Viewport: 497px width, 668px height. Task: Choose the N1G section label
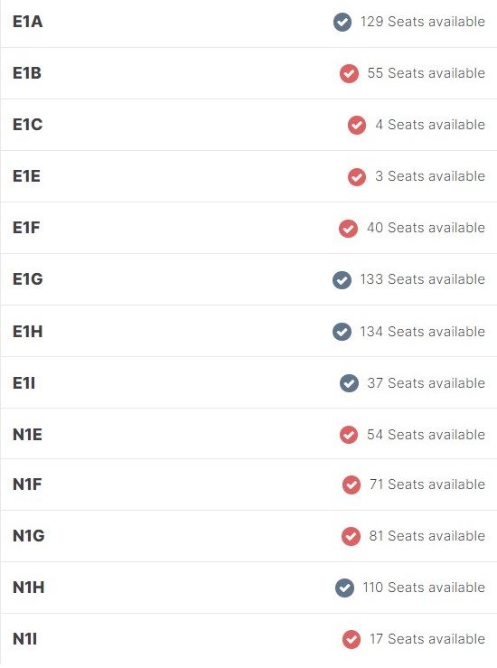point(29,536)
